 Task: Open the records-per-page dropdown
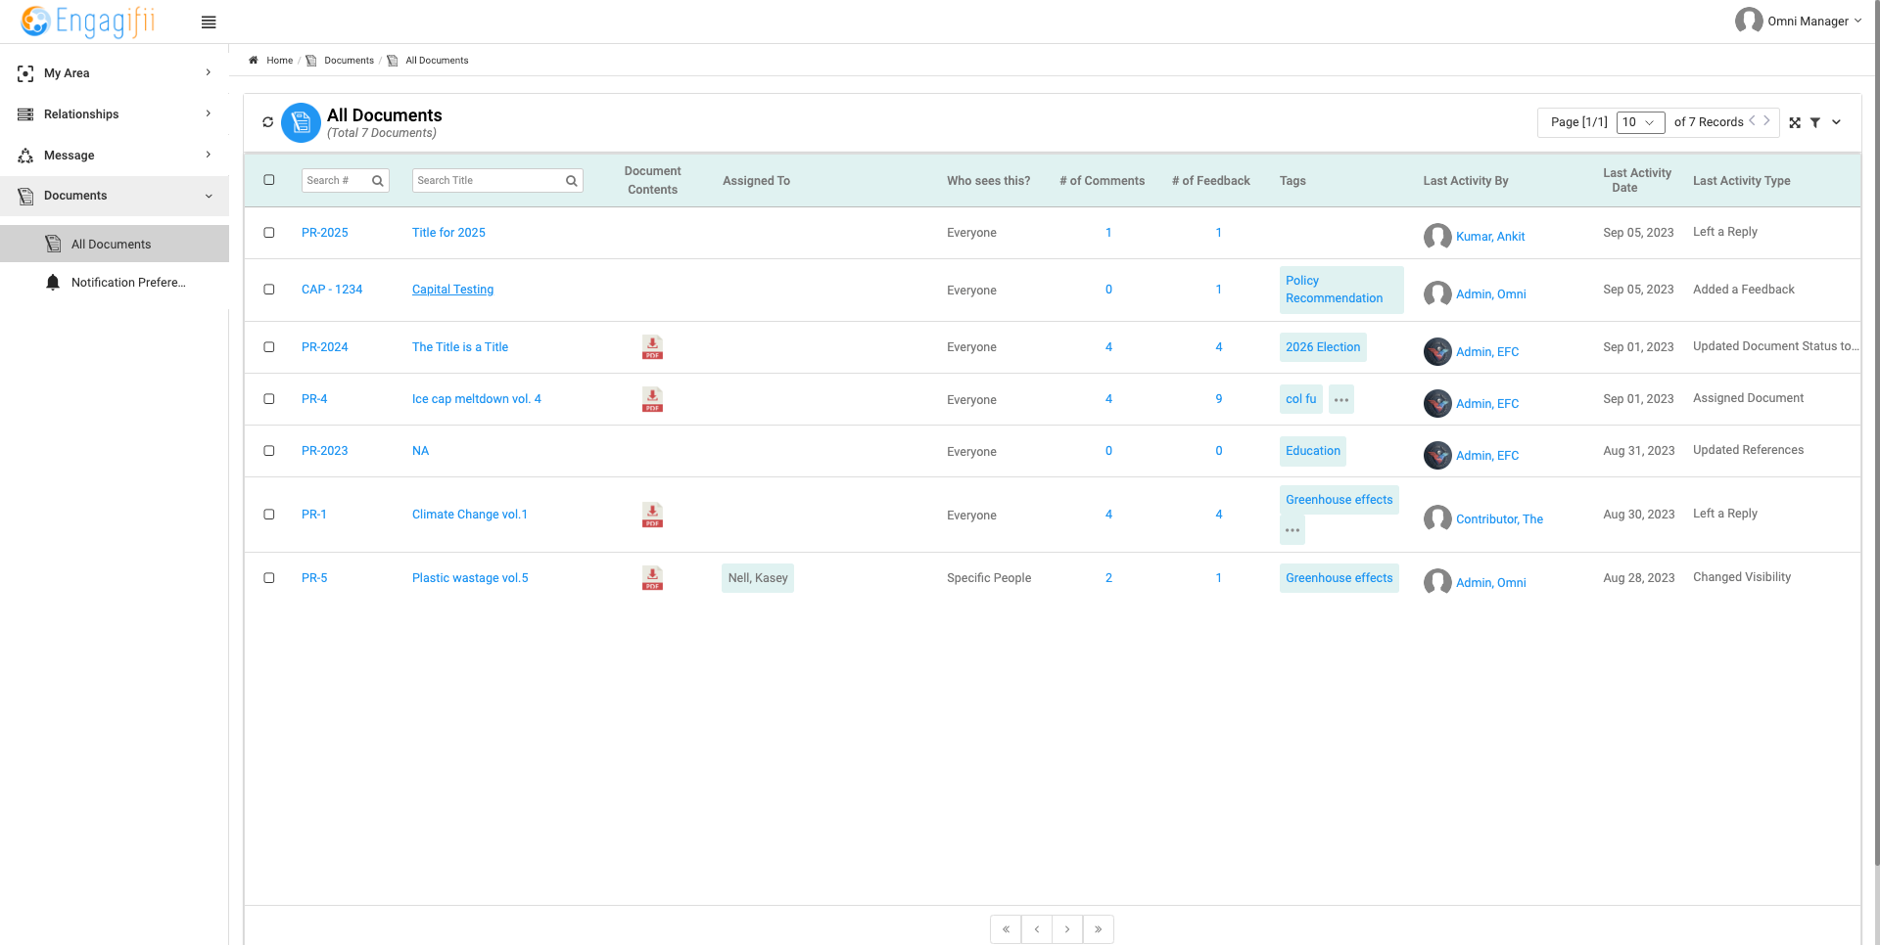1640,122
